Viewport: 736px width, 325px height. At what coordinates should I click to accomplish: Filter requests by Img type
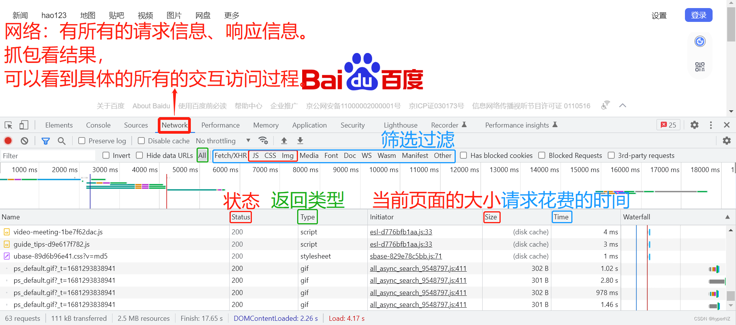point(288,156)
